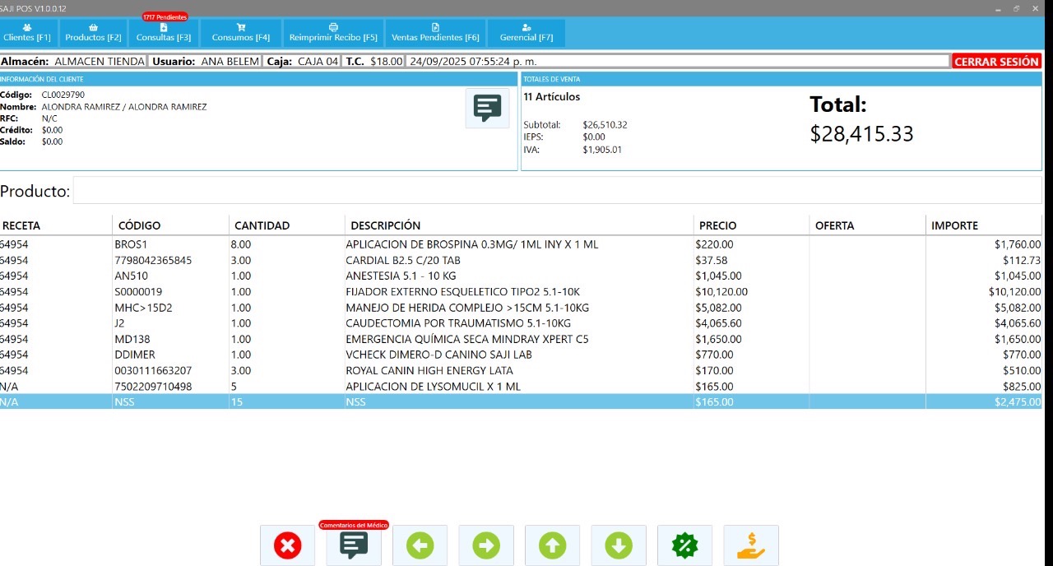Focus the Producto search field

[x=556, y=190]
